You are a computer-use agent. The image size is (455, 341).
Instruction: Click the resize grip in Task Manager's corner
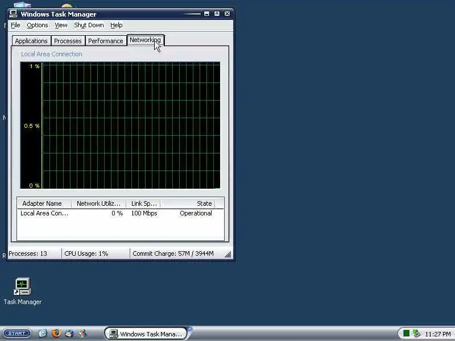pos(228,254)
